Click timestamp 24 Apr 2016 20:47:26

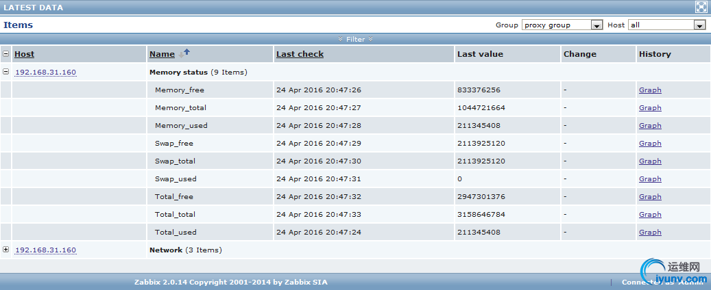tap(319, 90)
